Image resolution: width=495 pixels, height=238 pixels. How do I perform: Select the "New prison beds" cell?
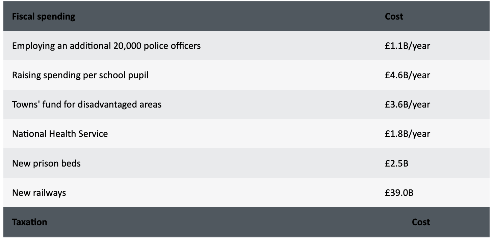pos(46,163)
